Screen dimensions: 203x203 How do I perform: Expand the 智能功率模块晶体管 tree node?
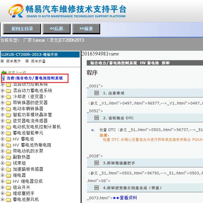click(2, 115)
